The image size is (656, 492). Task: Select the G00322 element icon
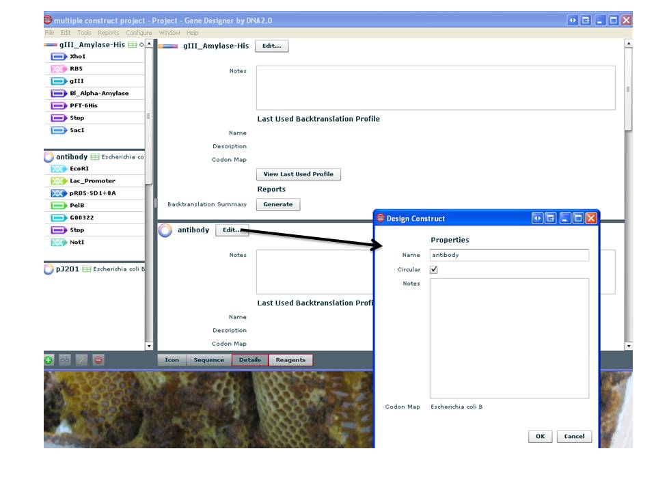[x=59, y=217]
